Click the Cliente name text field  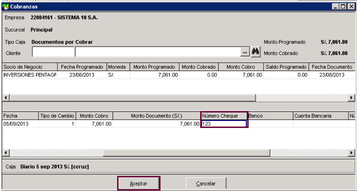point(158,52)
